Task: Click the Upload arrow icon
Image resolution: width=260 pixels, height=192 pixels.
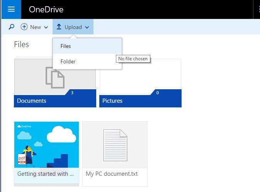Action: [59, 27]
